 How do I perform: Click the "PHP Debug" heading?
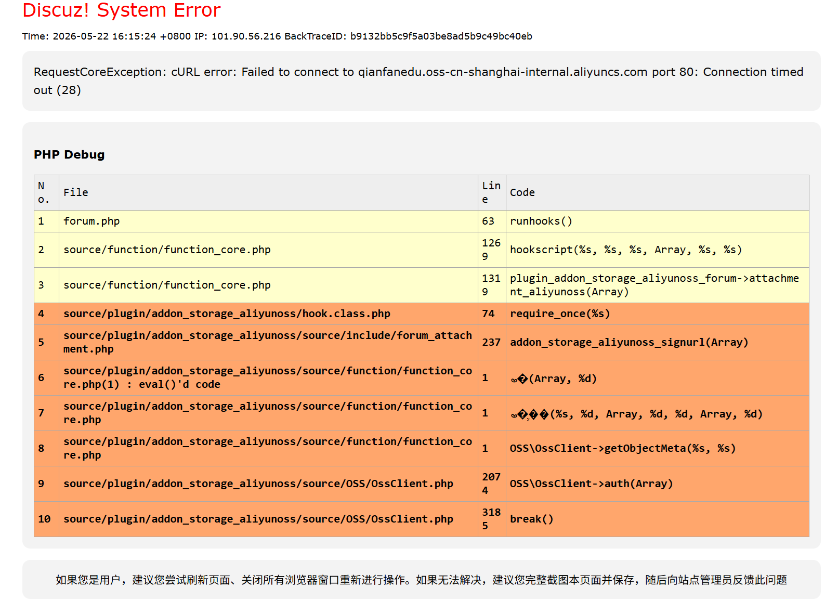(69, 154)
